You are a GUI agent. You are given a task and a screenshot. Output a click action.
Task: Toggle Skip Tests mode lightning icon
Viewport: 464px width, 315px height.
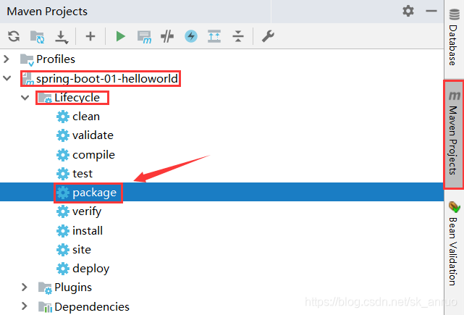point(191,36)
